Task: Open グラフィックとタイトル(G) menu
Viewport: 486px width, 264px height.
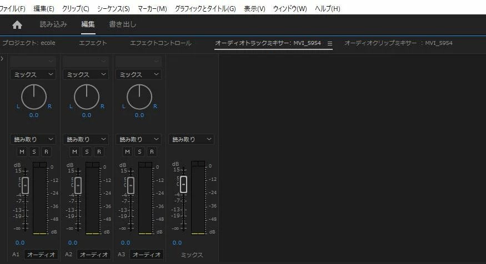Action: pos(205,9)
